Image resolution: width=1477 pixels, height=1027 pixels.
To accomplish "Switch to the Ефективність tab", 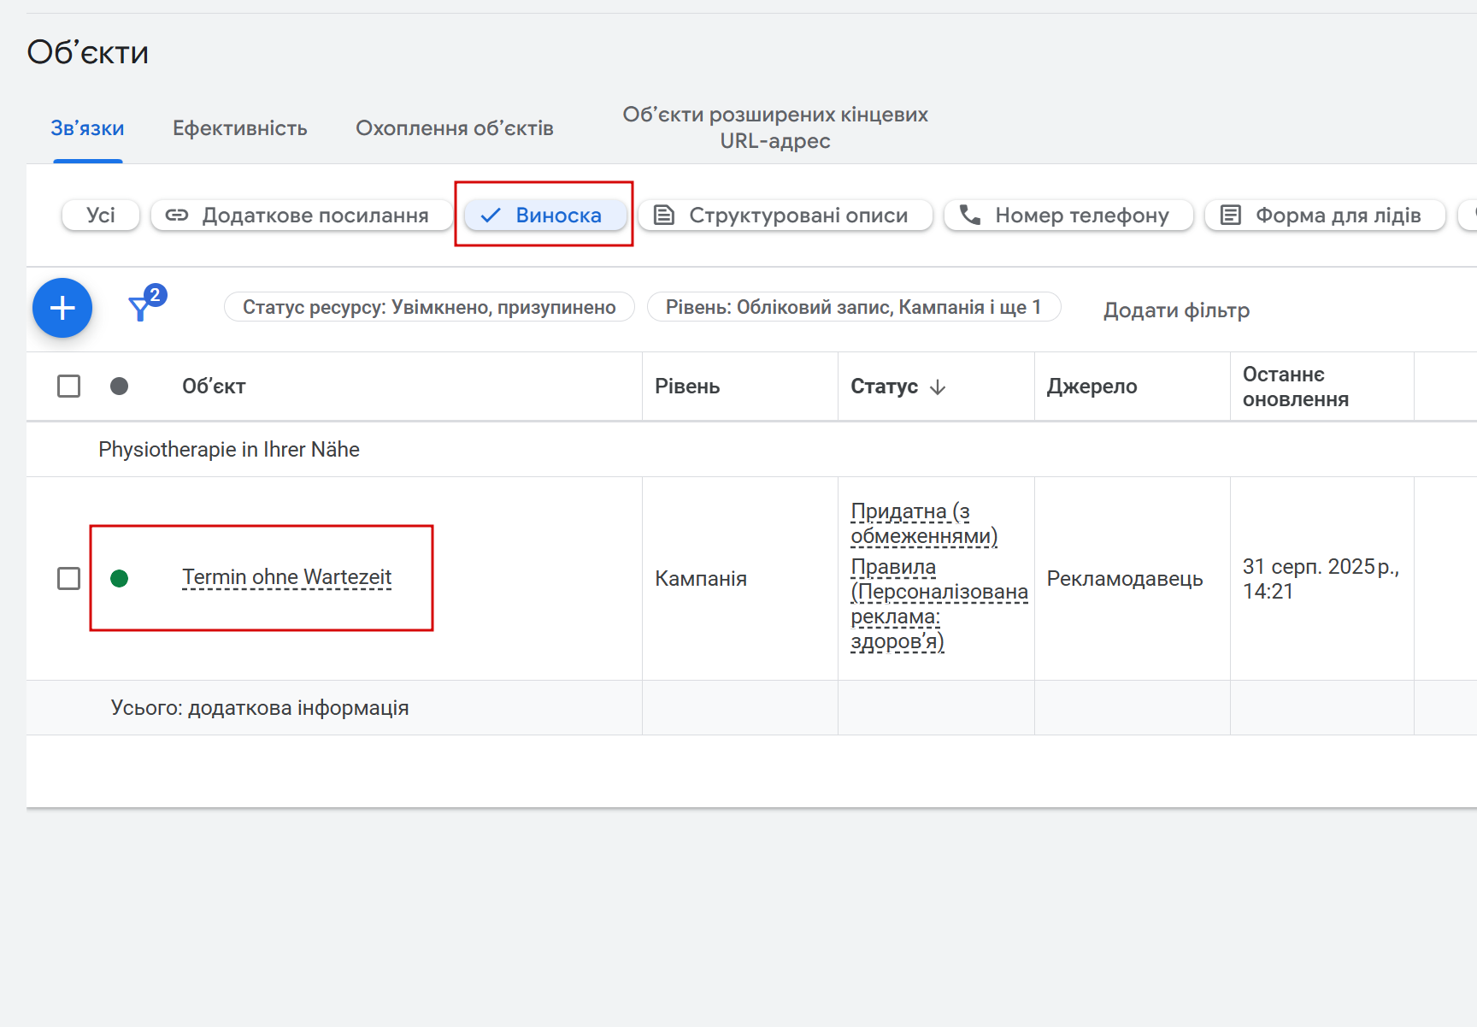I will coord(240,128).
